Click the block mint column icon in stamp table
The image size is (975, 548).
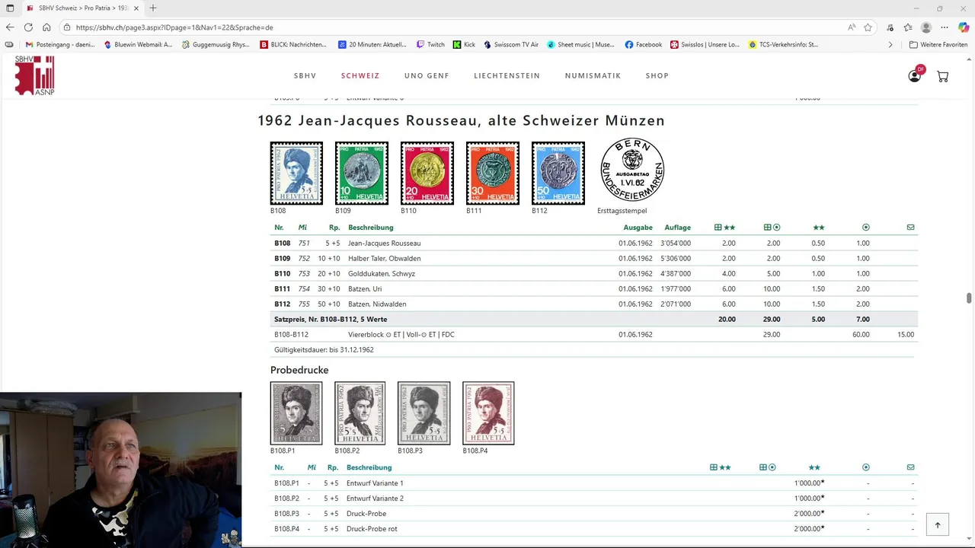(724, 228)
